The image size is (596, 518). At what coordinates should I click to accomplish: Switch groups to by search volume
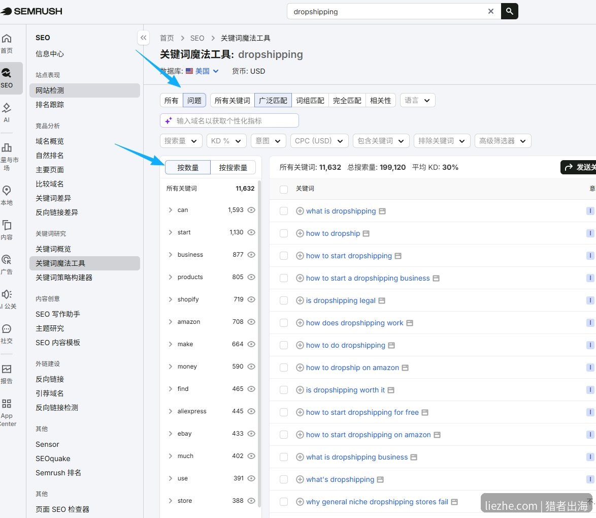pos(233,167)
